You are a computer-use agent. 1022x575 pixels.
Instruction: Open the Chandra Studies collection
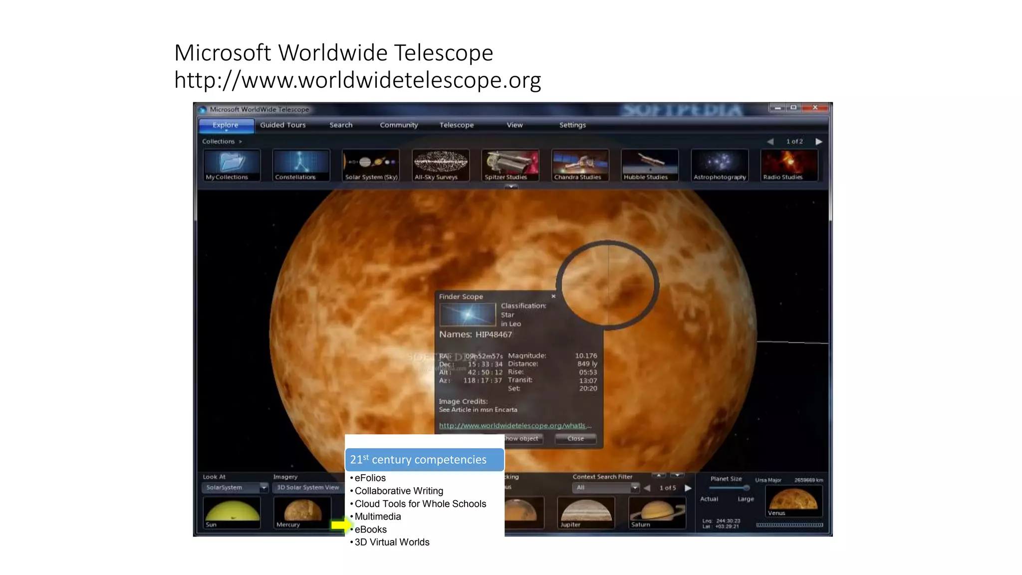[x=580, y=165]
